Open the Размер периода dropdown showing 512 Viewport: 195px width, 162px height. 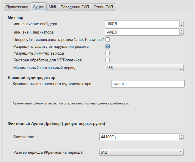coord(141,152)
